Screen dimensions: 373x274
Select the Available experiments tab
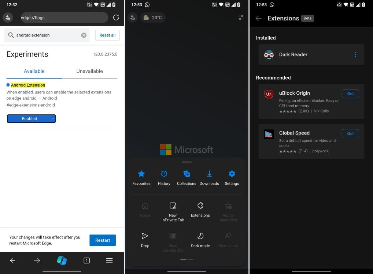[34, 71]
